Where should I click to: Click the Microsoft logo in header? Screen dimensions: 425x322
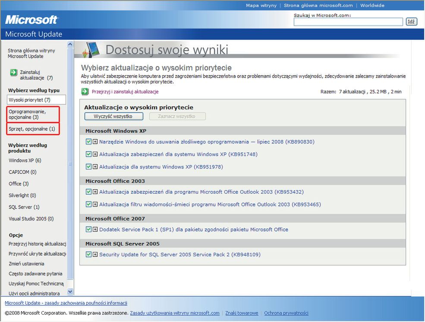31,19
